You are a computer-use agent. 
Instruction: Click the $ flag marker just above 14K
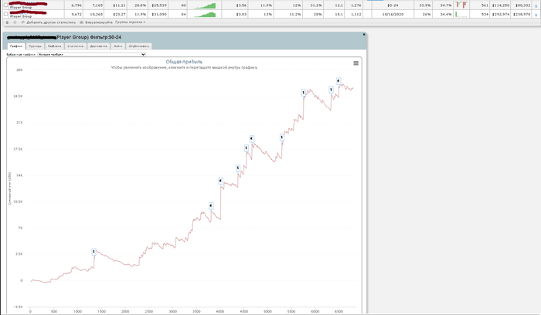click(238, 168)
